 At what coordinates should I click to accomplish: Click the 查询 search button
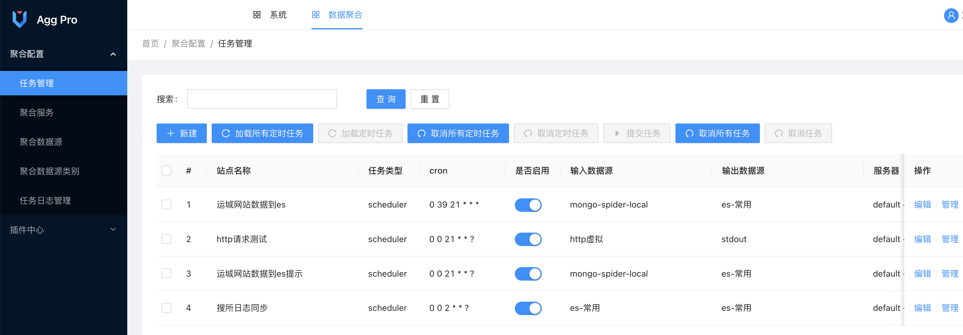coord(386,99)
